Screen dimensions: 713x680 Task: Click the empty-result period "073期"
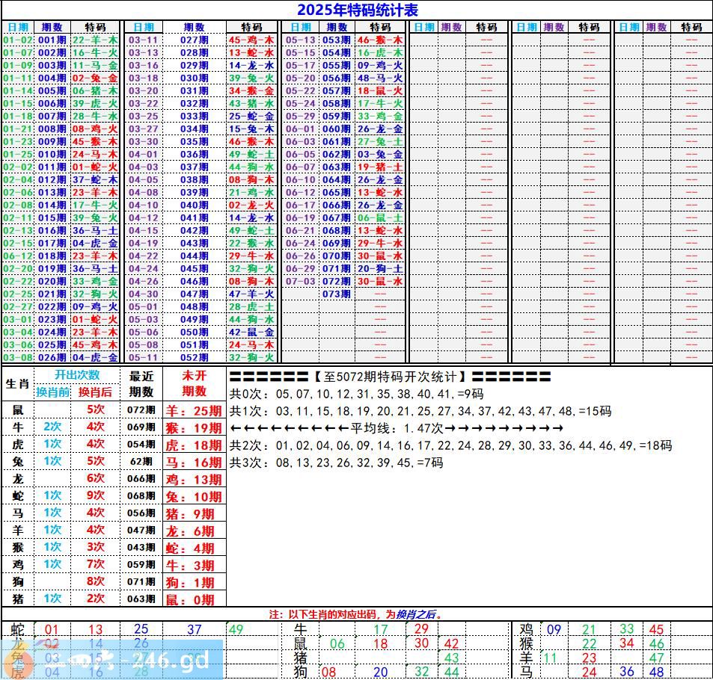click(337, 294)
